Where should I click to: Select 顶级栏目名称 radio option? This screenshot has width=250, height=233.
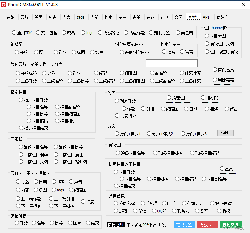(x=130, y=153)
